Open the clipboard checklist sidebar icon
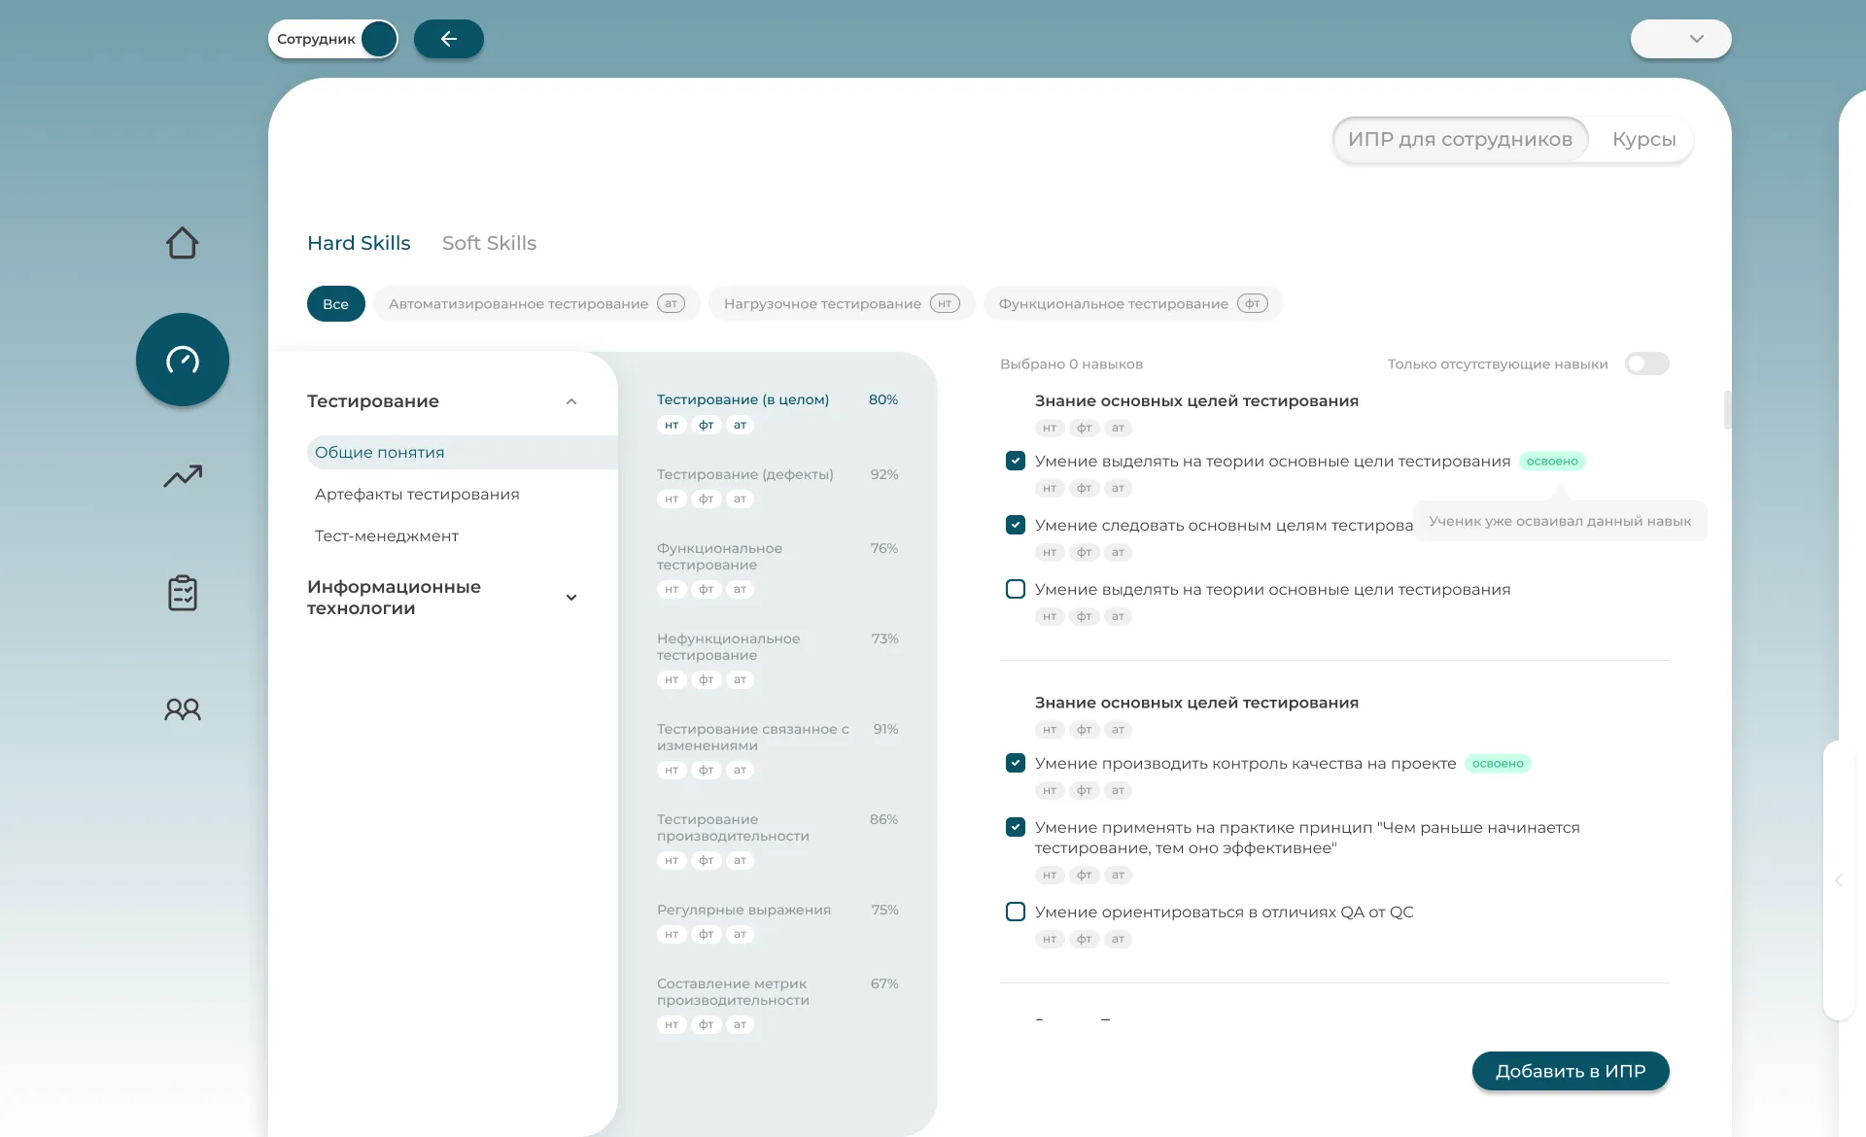This screenshot has width=1866, height=1137. (x=182, y=593)
